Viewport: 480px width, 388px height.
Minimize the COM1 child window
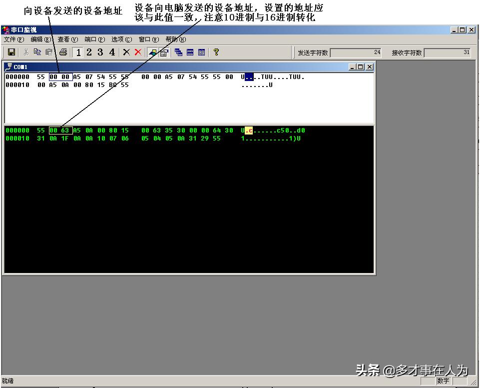pos(352,67)
